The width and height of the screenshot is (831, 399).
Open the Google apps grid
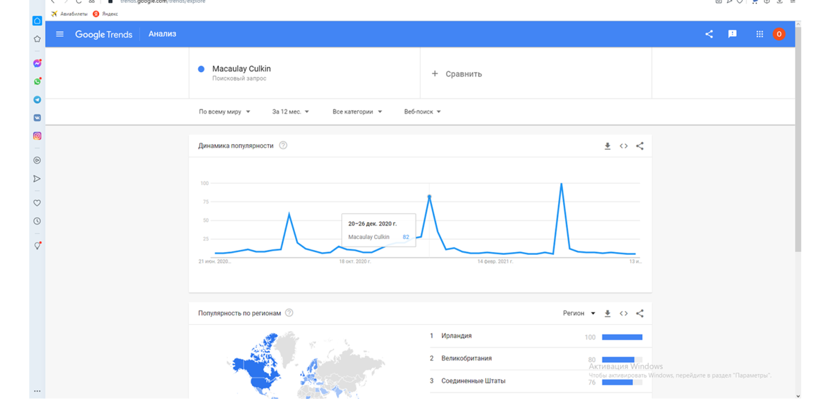click(760, 34)
